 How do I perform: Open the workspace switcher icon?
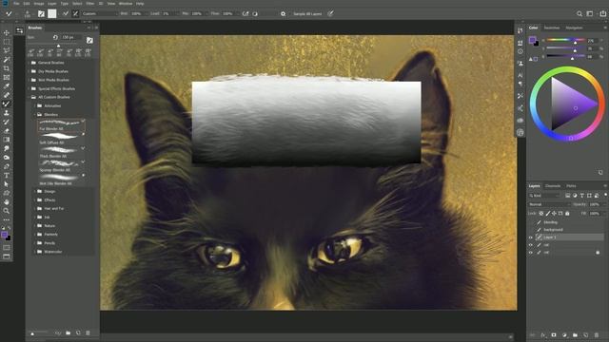[590, 13]
